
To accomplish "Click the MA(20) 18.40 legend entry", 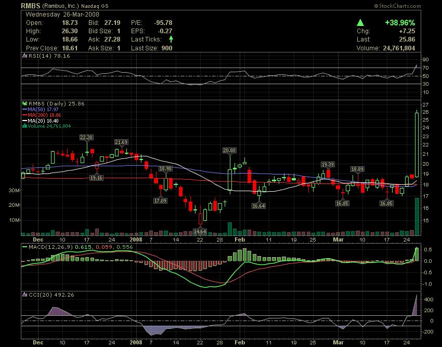I will [43, 121].
